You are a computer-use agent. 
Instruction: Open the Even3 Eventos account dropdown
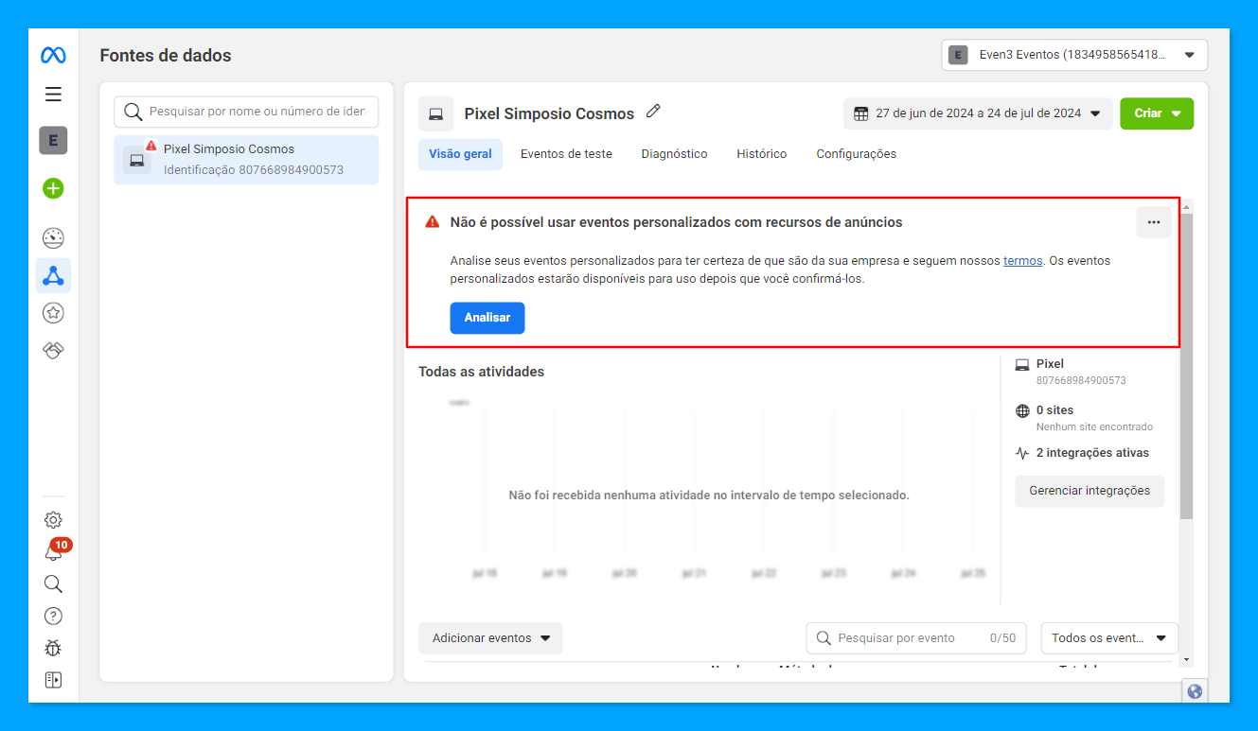1074,55
